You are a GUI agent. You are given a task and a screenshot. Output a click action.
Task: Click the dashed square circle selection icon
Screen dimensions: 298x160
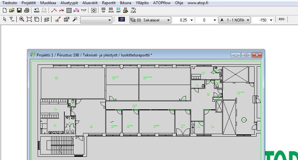(94, 10)
